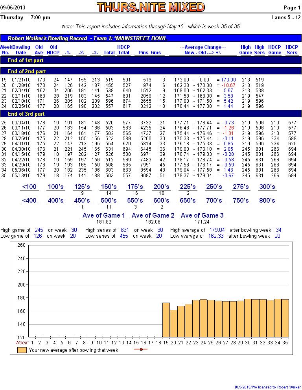The width and height of the screenshot is (302, 390).
Task: Click the low series value 455
Action: click(124, 236)
